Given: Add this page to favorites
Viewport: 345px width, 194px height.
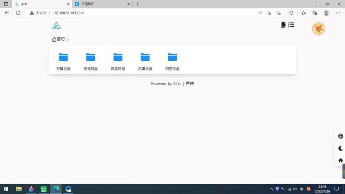Looking at the screenshot, I should [x=278, y=13].
